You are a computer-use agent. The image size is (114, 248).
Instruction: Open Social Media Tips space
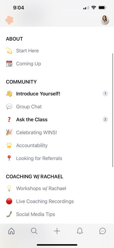(36, 214)
